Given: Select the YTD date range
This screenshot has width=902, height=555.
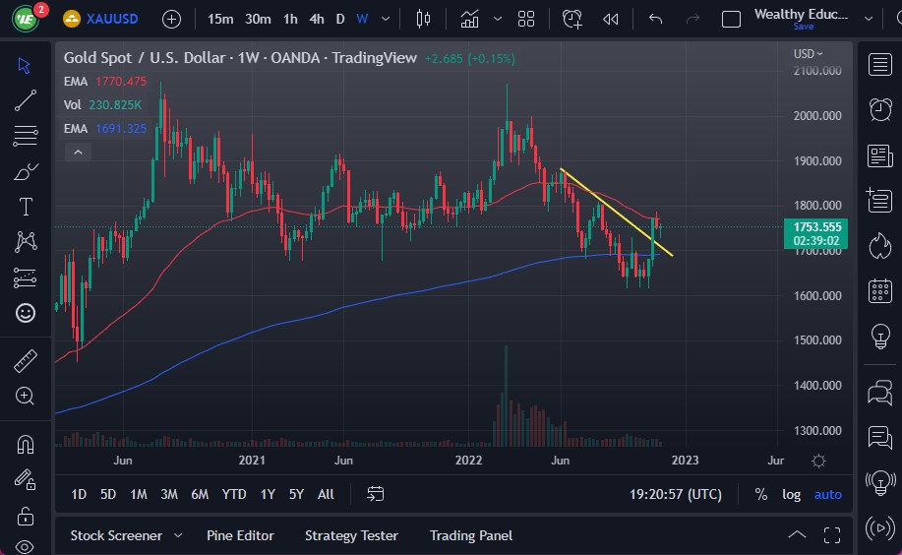Looking at the screenshot, I should (234, 494).
